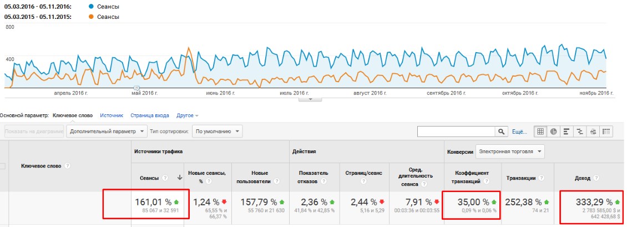
Task: Click the 252,38 % transactions value
Action: [523, 202]
